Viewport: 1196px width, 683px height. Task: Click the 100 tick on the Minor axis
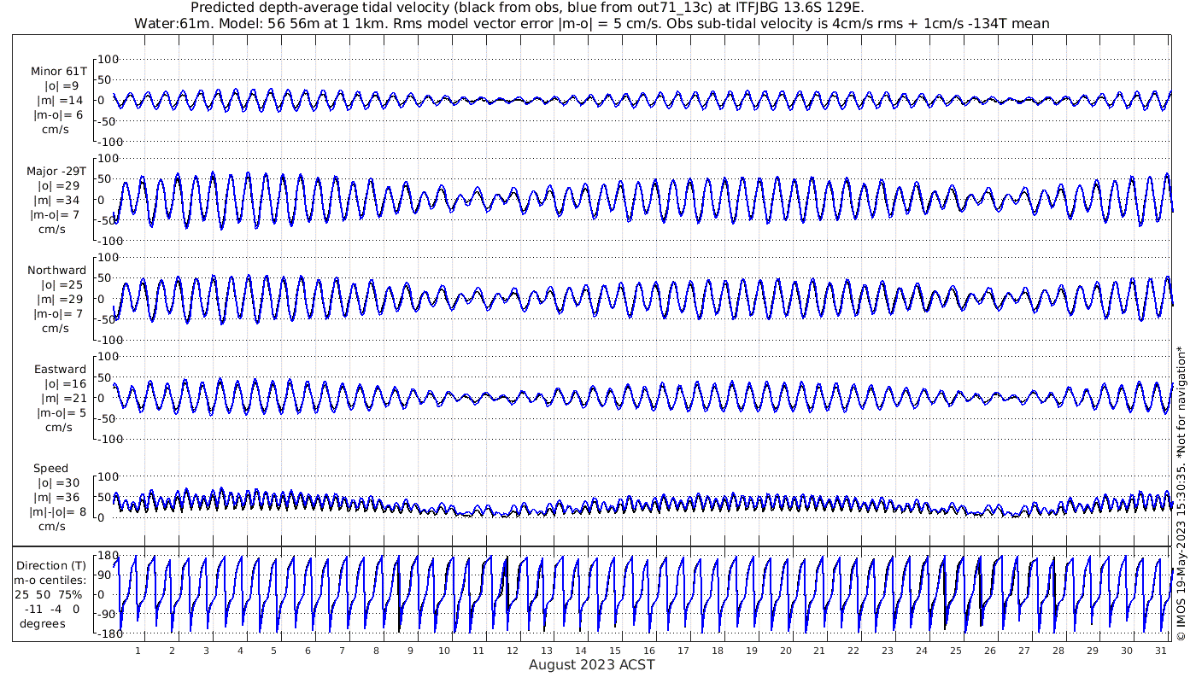click(x=109, y=59)
